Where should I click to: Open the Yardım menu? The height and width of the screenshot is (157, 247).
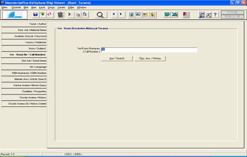61,7
